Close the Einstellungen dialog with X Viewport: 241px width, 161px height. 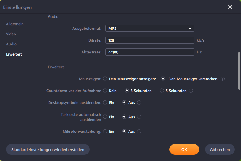click(x=230, y=7)
